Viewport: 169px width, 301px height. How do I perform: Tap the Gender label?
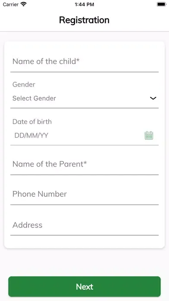point(24,84)
